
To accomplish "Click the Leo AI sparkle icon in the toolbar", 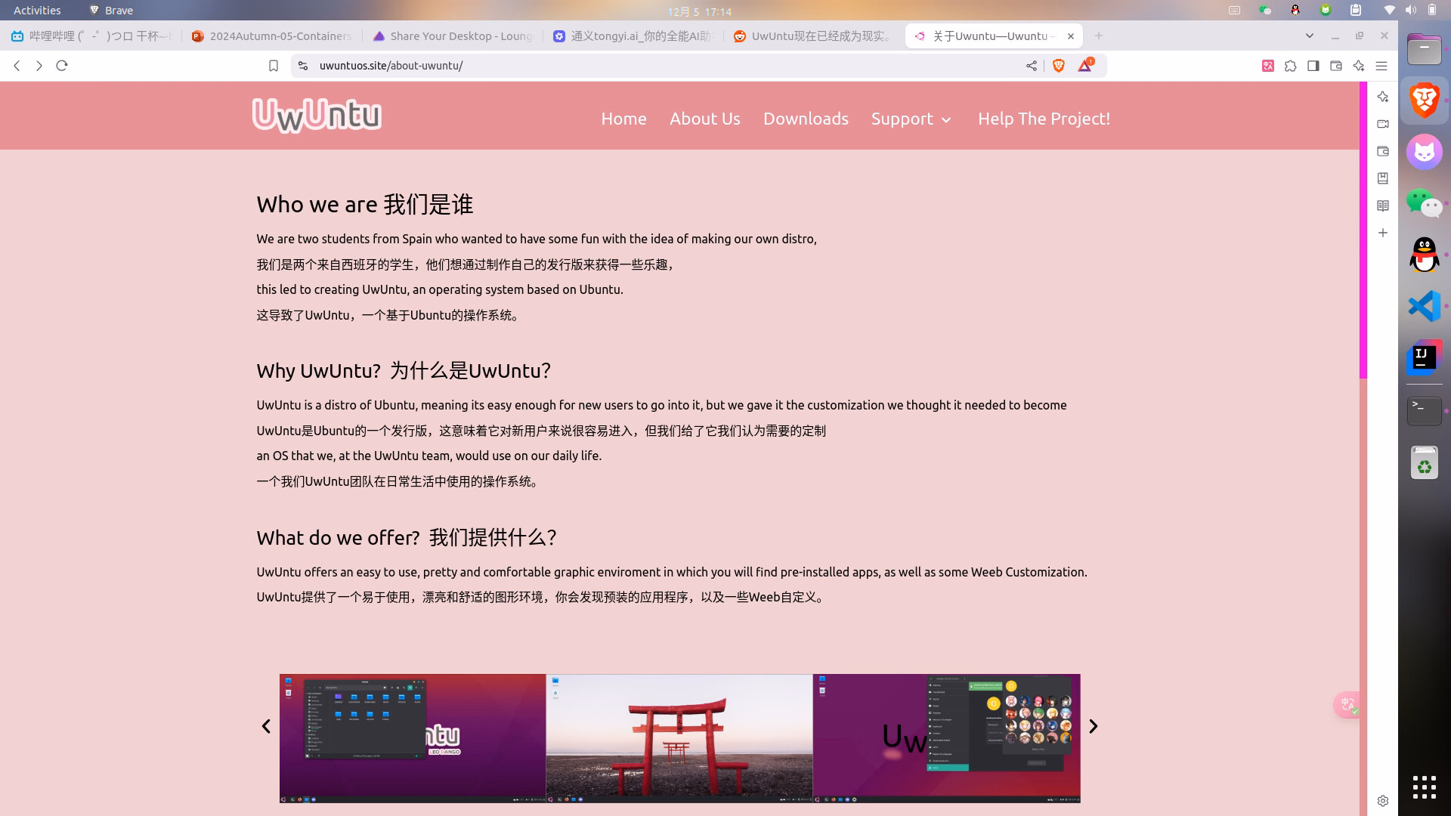I will [x=1359, y=66].
